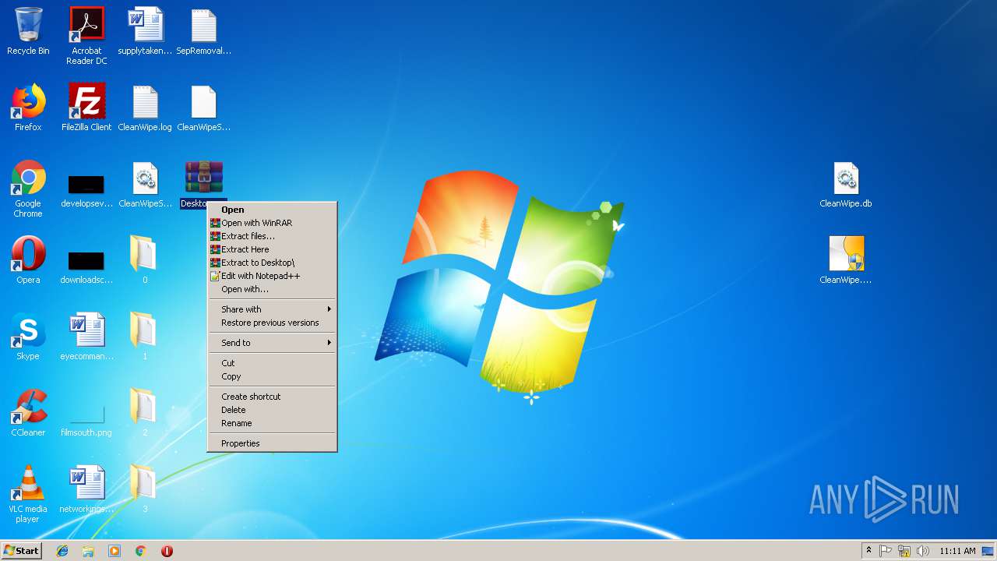Screen dimensions: 997x561
Task: Launch media player from taskbar
Action: click(114, 551)
